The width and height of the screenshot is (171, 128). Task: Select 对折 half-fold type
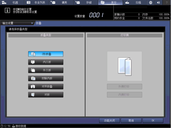(46, 94)
